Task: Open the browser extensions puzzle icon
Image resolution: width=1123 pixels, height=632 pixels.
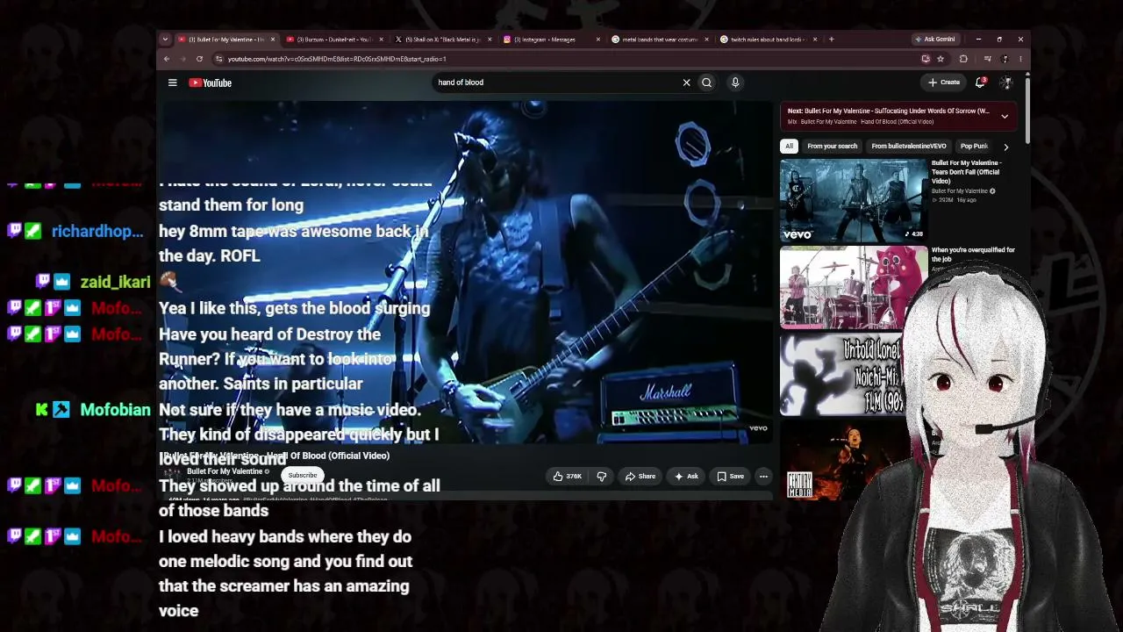Action: (x=963, y=59)
